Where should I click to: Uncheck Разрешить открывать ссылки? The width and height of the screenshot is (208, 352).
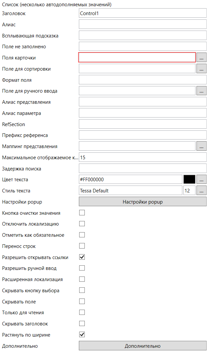[x=82, y=257]
